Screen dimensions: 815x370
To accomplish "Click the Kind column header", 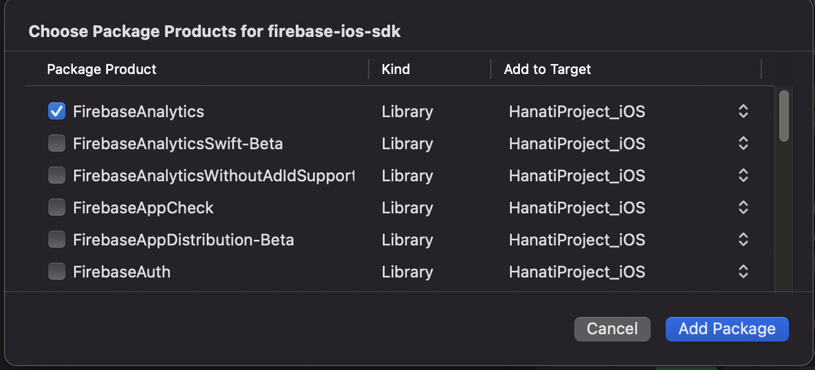I will pyautogui.click(x=396, y=69).
